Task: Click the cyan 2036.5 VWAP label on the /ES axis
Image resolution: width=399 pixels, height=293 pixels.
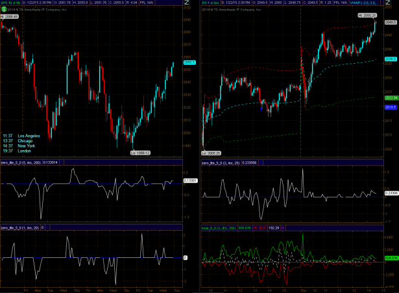Action: tap(391, 59)
